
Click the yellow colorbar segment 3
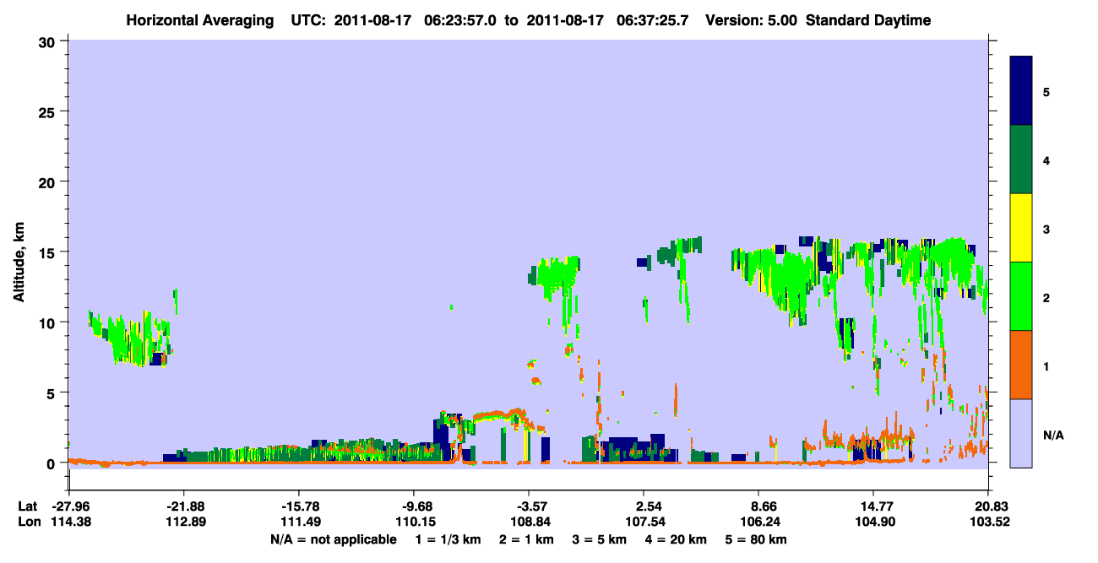click(1021, 228)
